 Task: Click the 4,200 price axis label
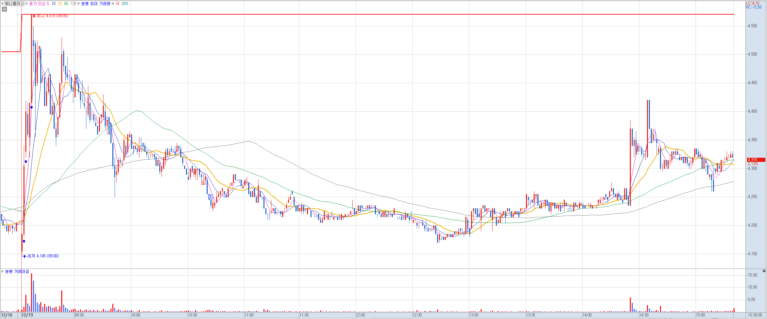coord(752,225)
